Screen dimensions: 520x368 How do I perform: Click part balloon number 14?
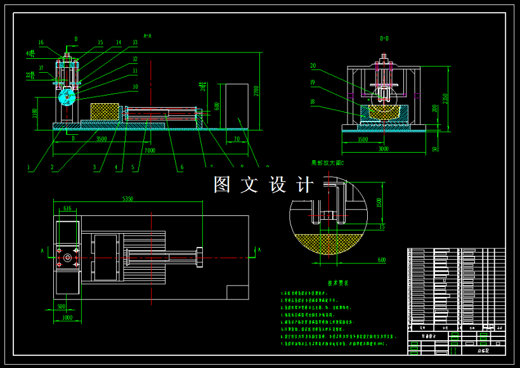pos(119,42)
